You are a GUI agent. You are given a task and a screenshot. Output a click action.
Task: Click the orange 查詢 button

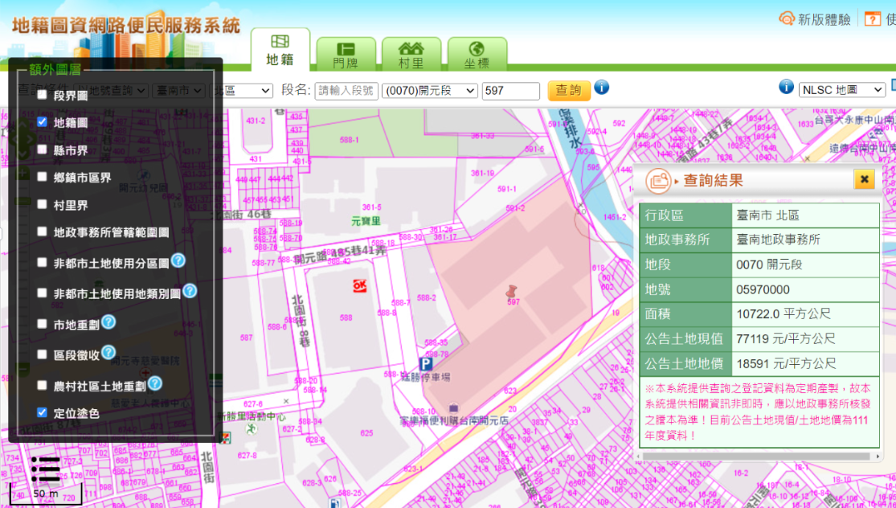[x=569, y=90]
